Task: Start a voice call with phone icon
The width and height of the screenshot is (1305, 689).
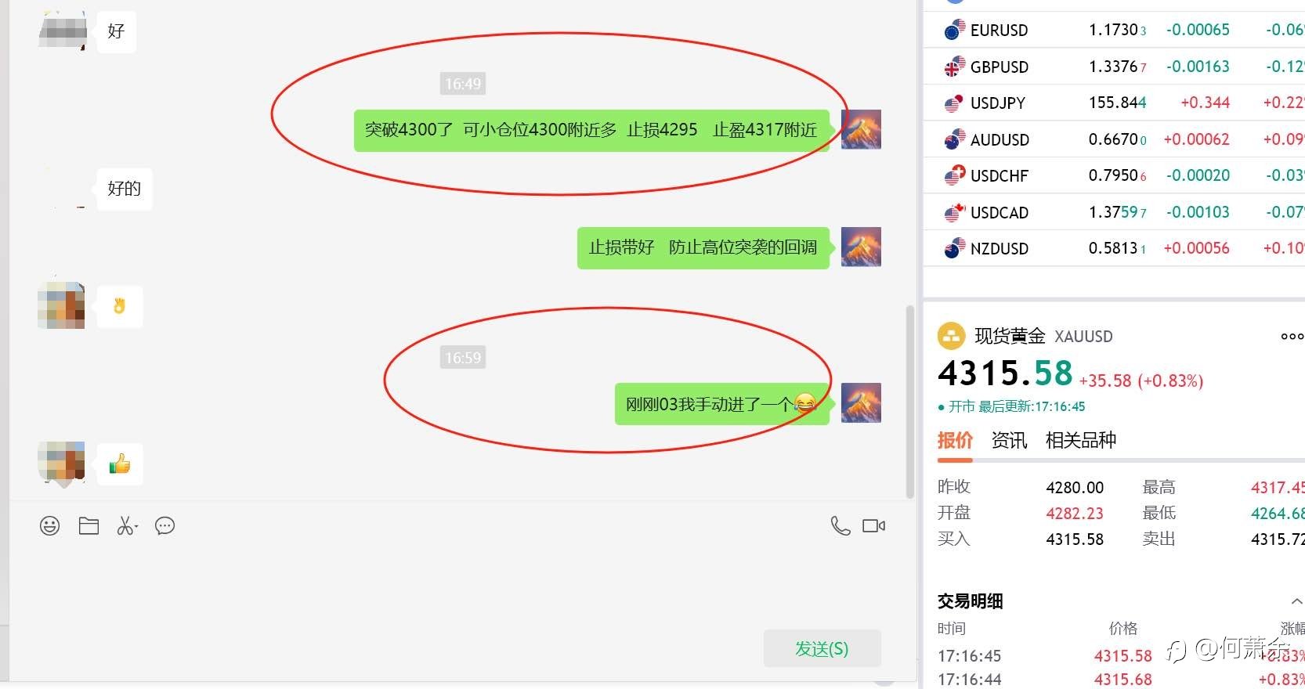Action: click(840, 526)
